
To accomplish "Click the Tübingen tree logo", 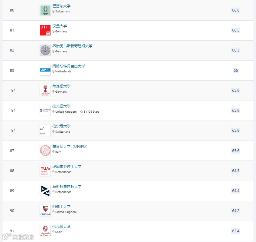I will click(45, 91).
